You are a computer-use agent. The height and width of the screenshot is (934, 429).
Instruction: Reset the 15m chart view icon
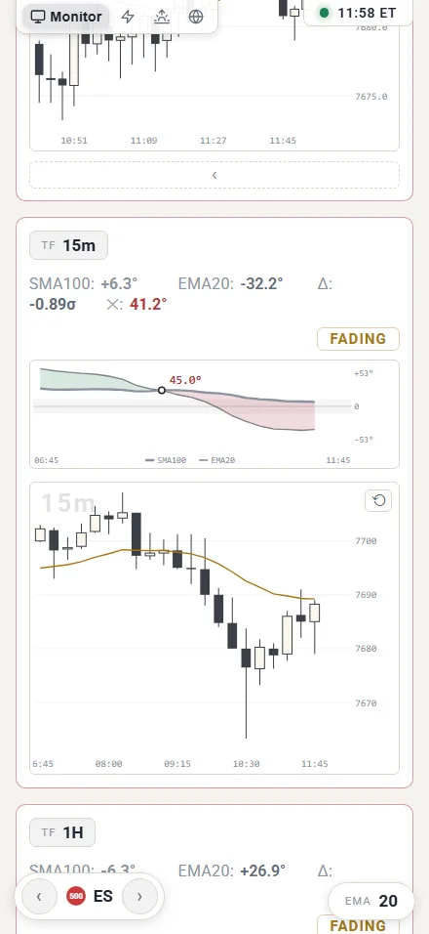point(378,501)
